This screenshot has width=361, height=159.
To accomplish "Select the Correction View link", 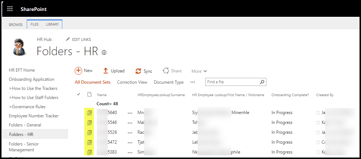I will (x=132, y=82).
